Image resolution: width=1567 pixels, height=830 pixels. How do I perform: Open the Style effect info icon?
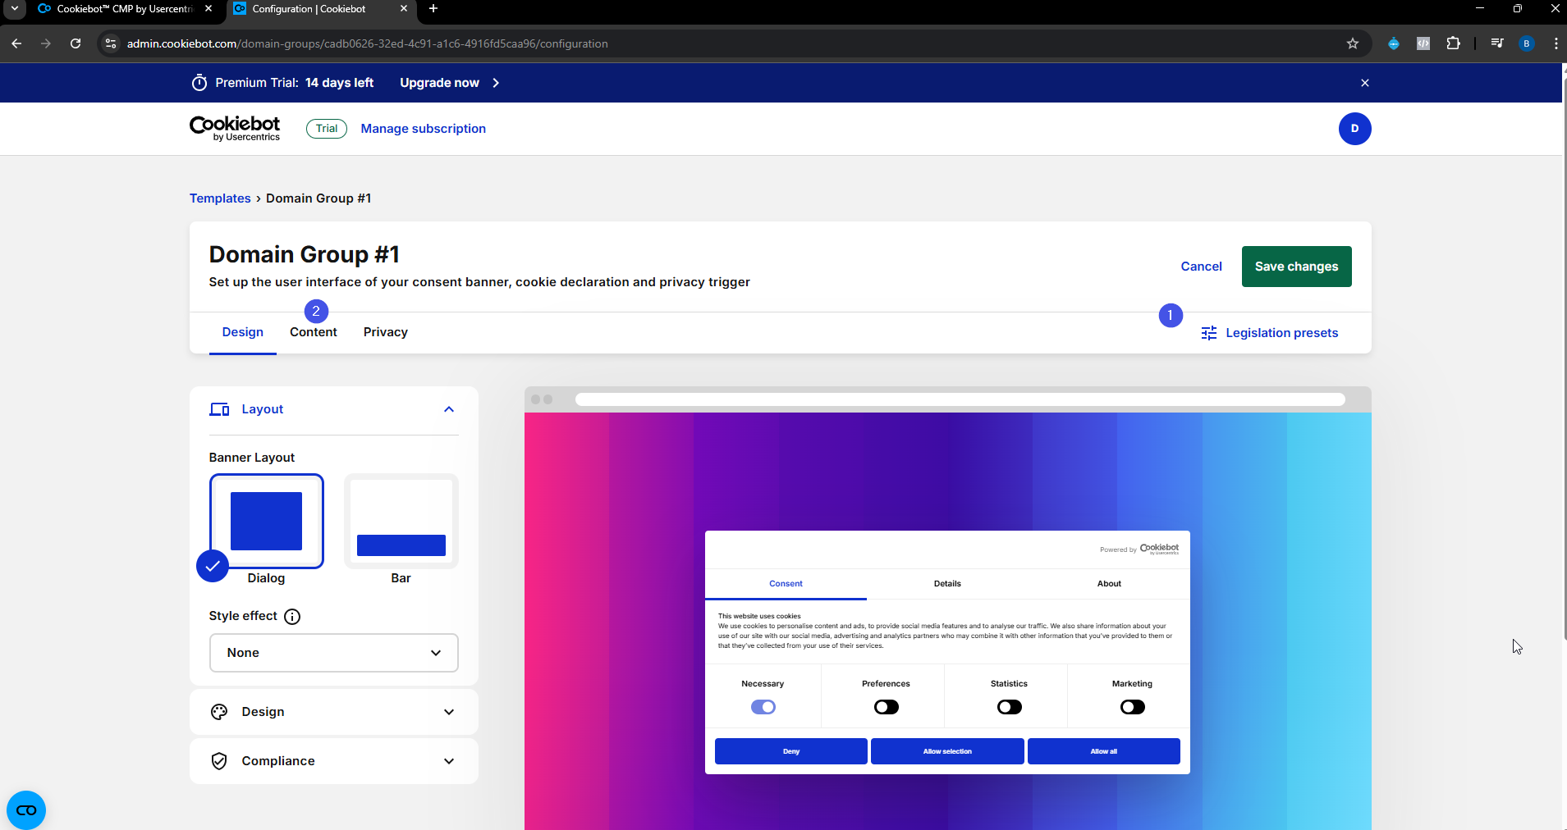click(292, 617)
